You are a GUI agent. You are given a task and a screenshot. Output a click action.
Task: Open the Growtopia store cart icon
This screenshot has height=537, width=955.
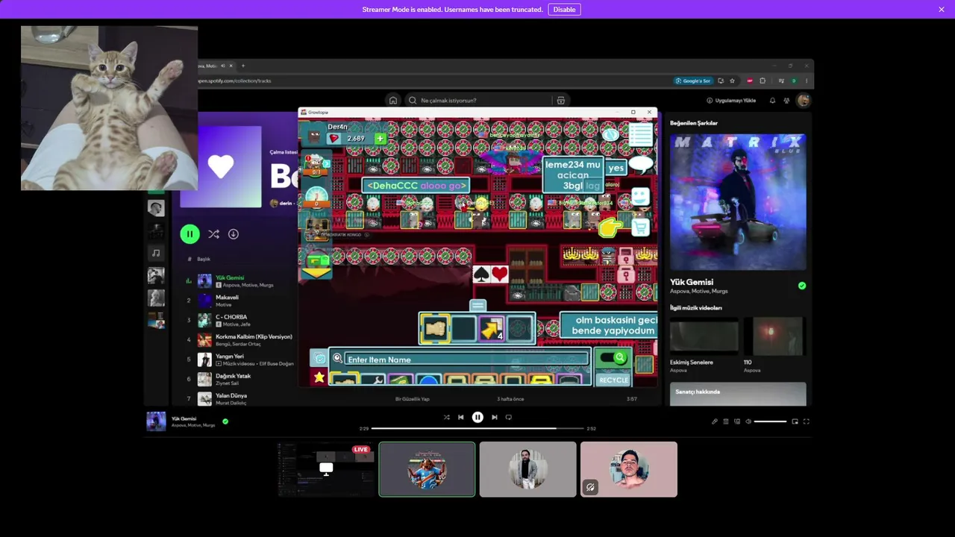(640, 227)
